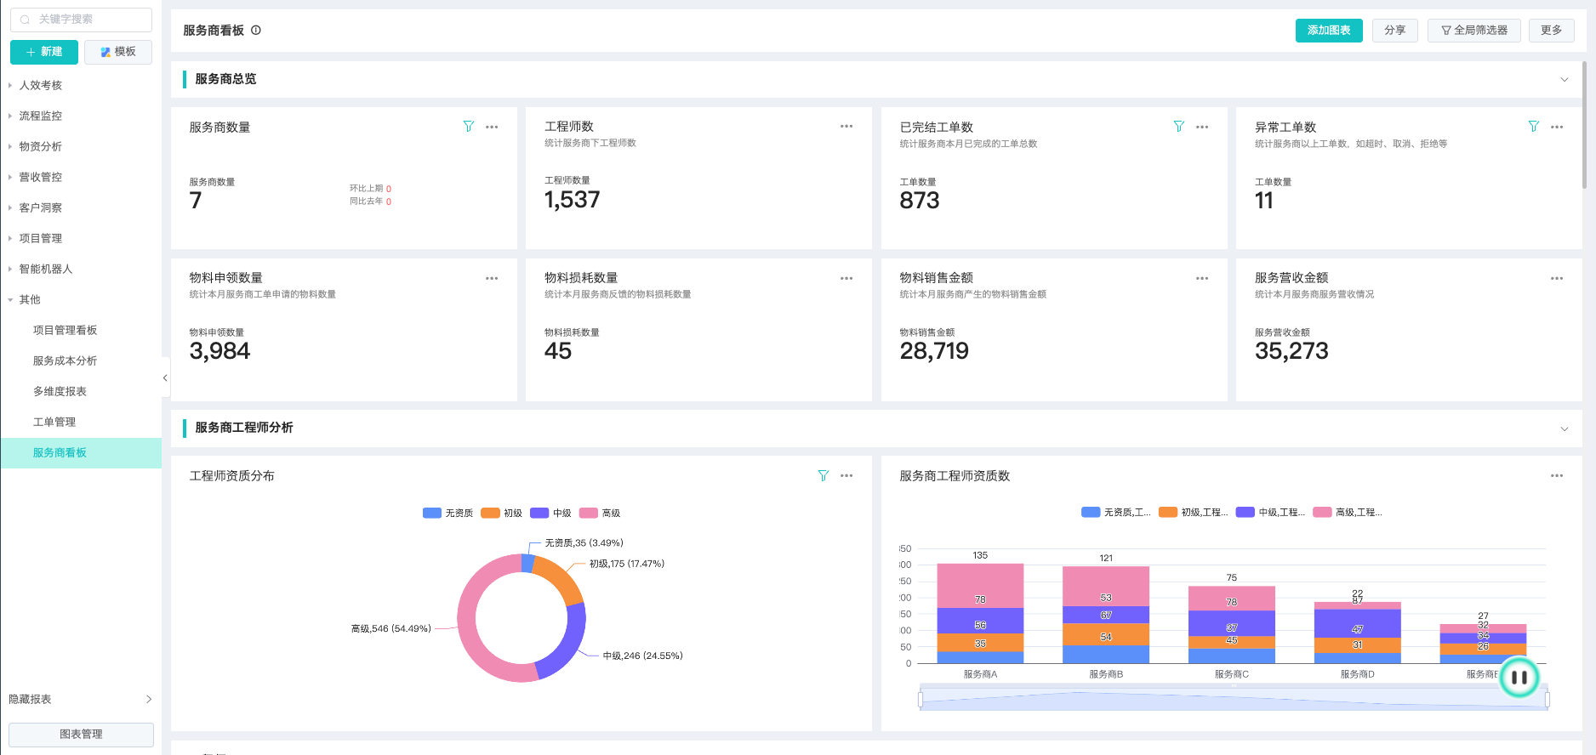Open more options on 服务商工程师资质数 chart
The height and width of the screenshot is (755, 1596).
[x=1557, y=475]
